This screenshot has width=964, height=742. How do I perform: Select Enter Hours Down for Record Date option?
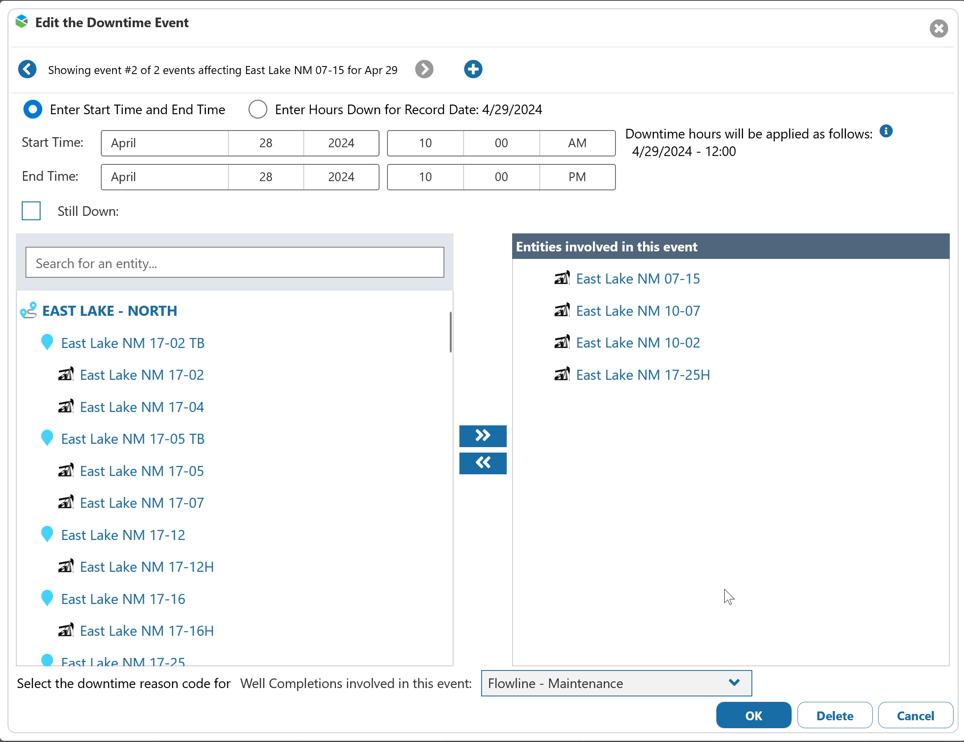coord(258,110)
